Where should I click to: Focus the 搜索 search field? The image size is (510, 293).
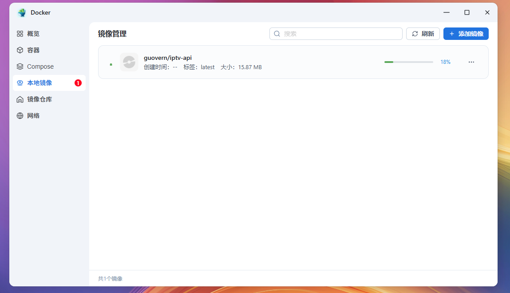[x=336, y=34]
